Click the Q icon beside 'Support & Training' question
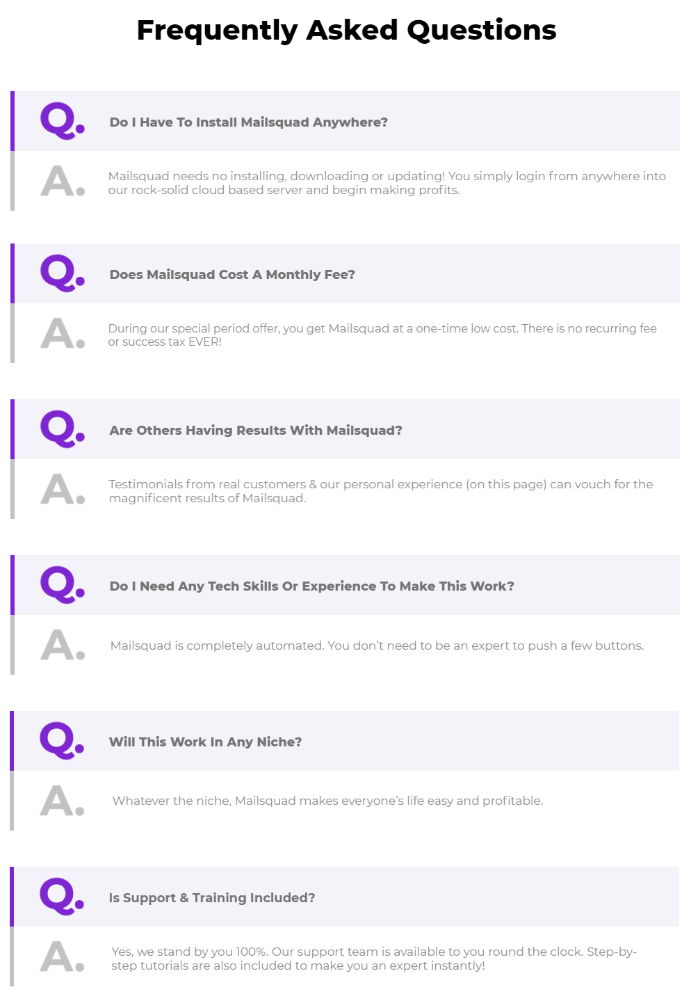Viewport: 691px width, 1001px height. tap(62, 897)
